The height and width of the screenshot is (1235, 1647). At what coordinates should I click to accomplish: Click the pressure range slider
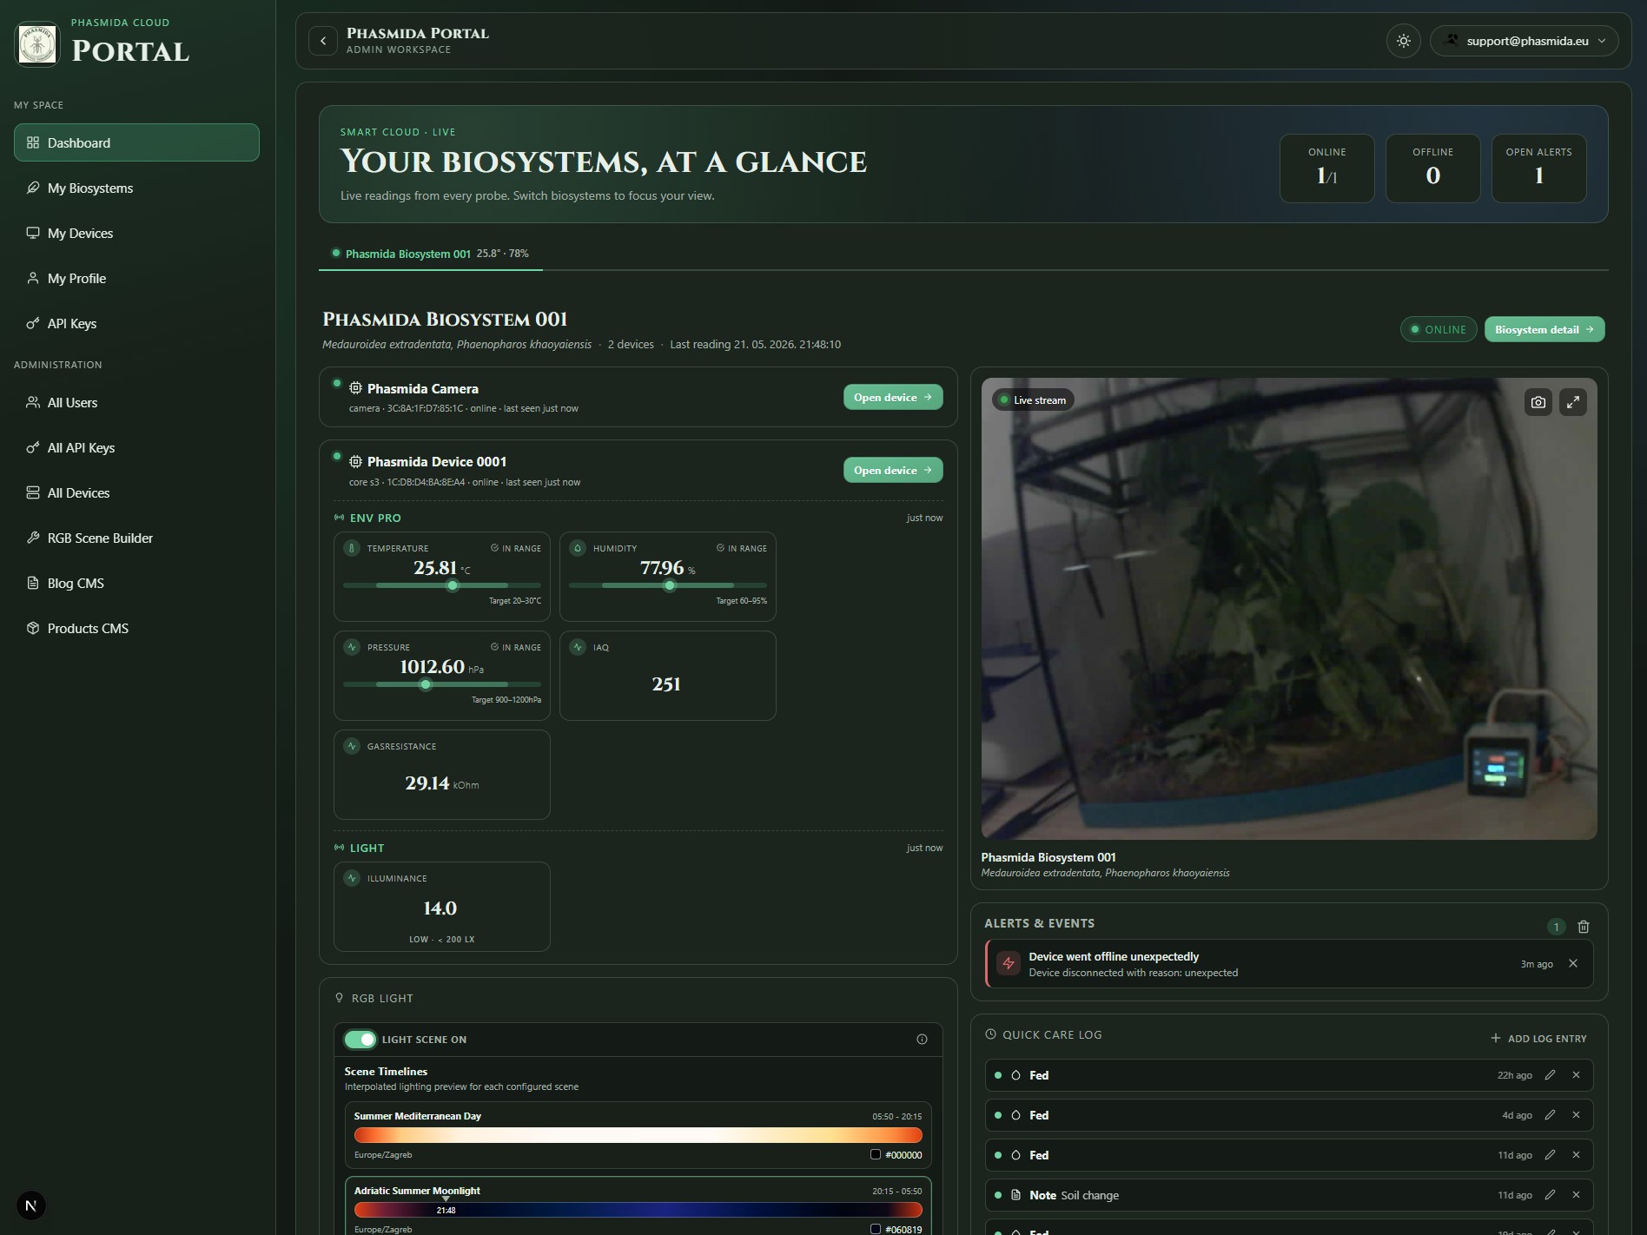pos(441,684)
